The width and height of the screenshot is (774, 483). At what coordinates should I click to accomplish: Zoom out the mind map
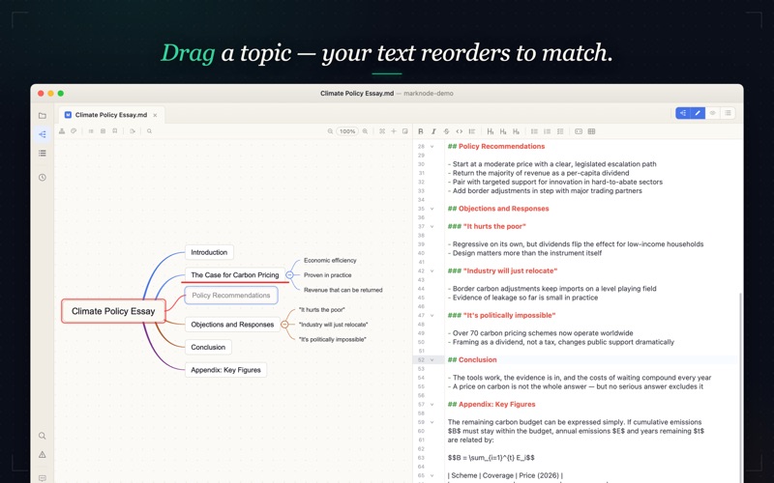point(330,131)
